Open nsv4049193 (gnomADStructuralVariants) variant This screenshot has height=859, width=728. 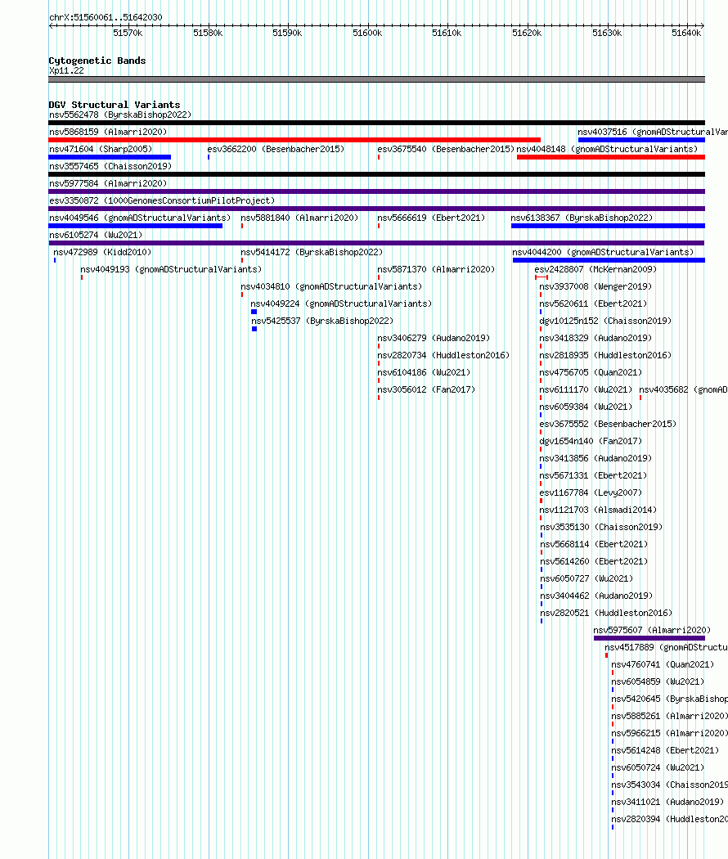(171, 269)
